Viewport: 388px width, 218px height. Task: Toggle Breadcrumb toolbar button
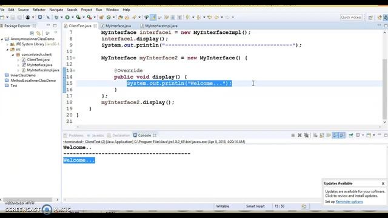(146, 18)
